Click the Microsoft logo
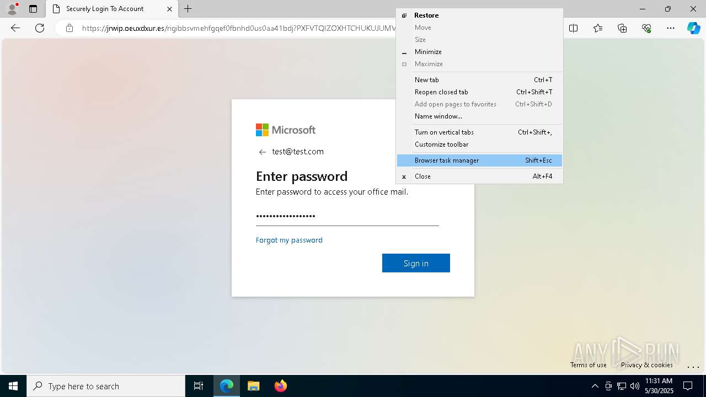This screenshot has height=397, width=706. [x=286, y=130]
